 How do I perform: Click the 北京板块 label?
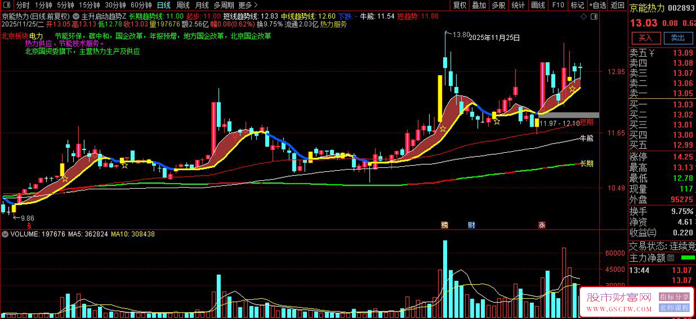(14, 36)
